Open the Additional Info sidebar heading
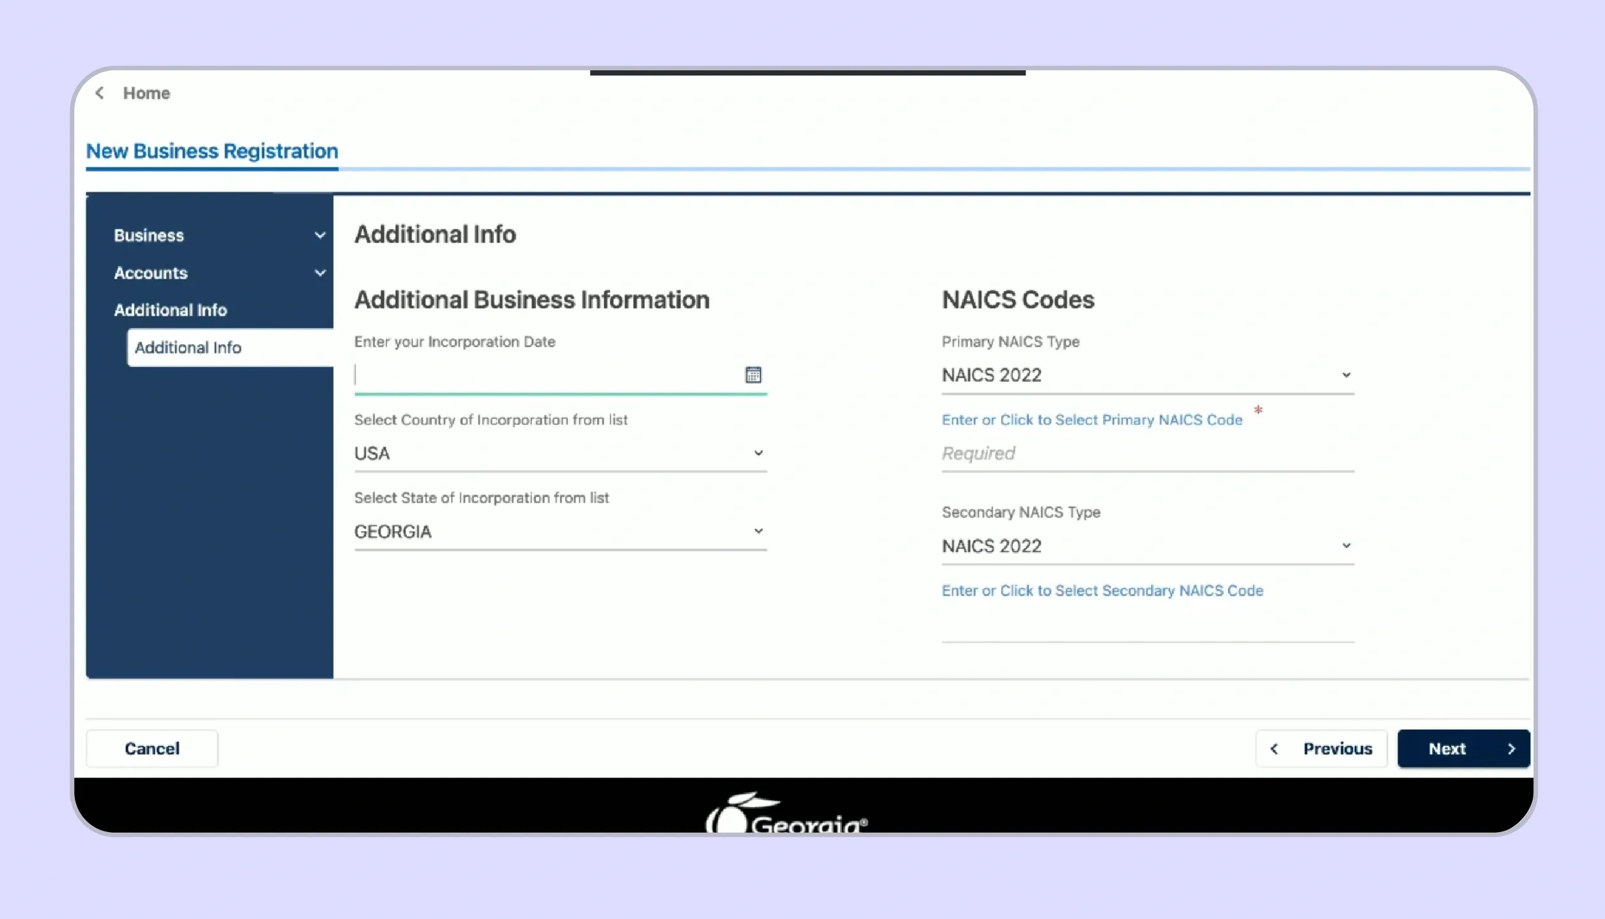 [x=170, y=310]
